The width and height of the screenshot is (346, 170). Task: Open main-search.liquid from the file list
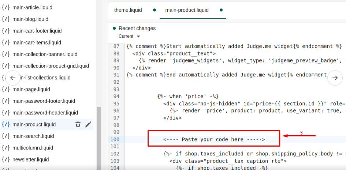(33, 136)
